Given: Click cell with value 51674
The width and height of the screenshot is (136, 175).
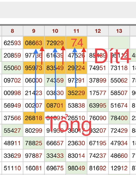Looking at the screenshot, I should click(x=119, y=106).
